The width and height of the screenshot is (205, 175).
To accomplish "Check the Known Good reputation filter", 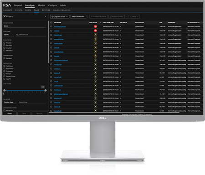I will click(4, 76).
